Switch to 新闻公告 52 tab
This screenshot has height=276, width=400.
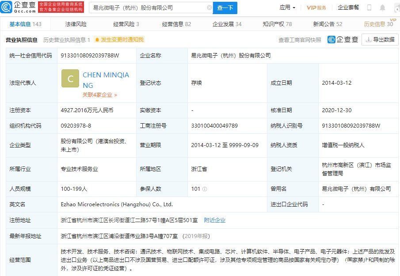[328, 24]
